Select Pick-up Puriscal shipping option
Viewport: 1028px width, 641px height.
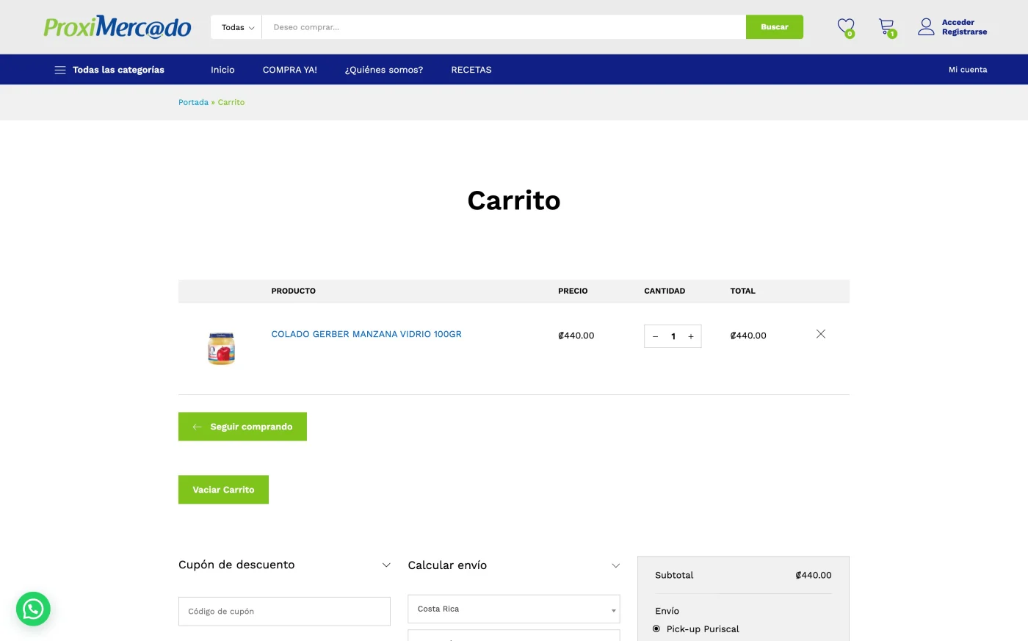pyautogui.click(x=656, y=629)
